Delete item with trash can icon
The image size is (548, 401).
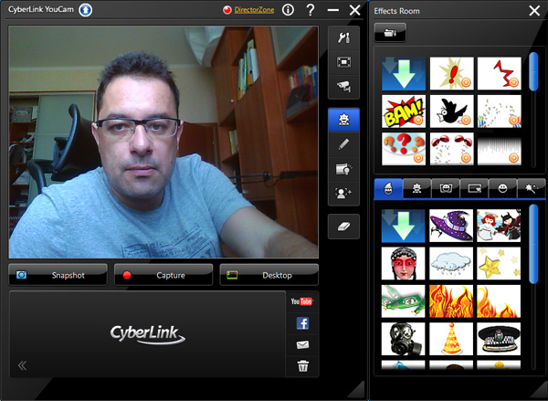click(302, 366)
